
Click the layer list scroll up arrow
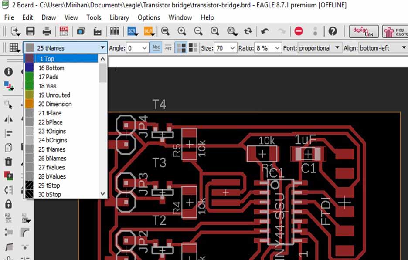[x=103, y=59]
